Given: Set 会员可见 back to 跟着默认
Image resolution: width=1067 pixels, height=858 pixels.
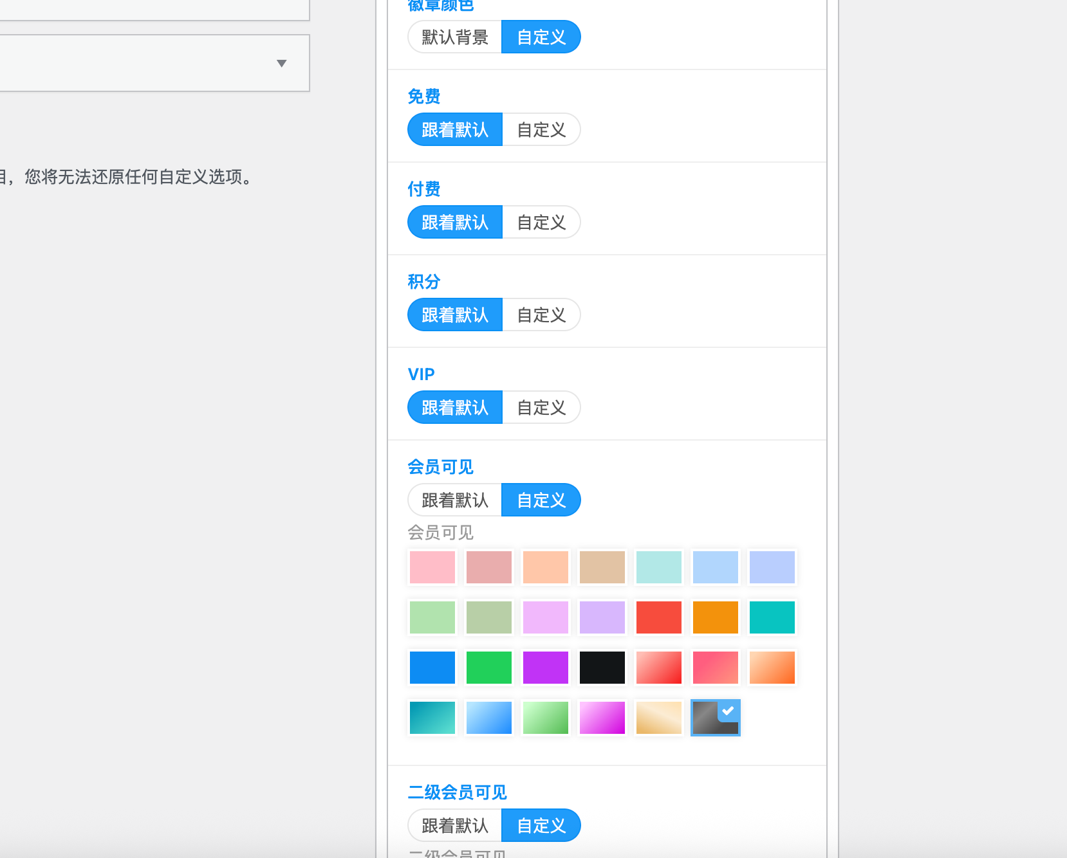Looking at the screenshot, I should (x=454, y=500).
